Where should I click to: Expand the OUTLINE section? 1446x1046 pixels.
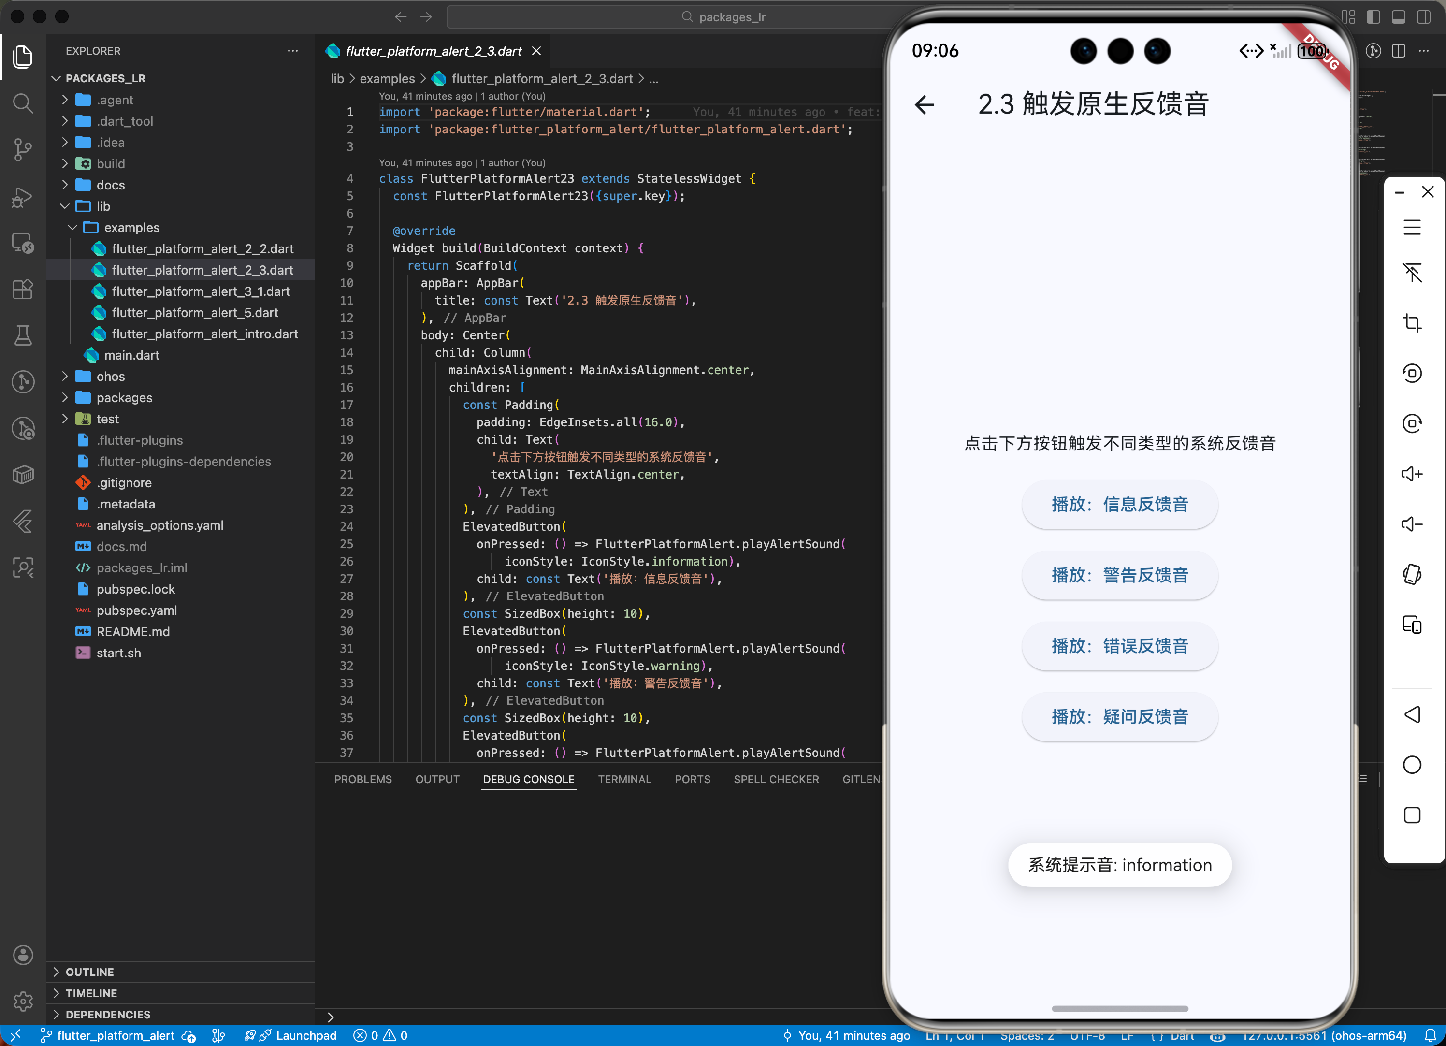(x=89, y=972)
